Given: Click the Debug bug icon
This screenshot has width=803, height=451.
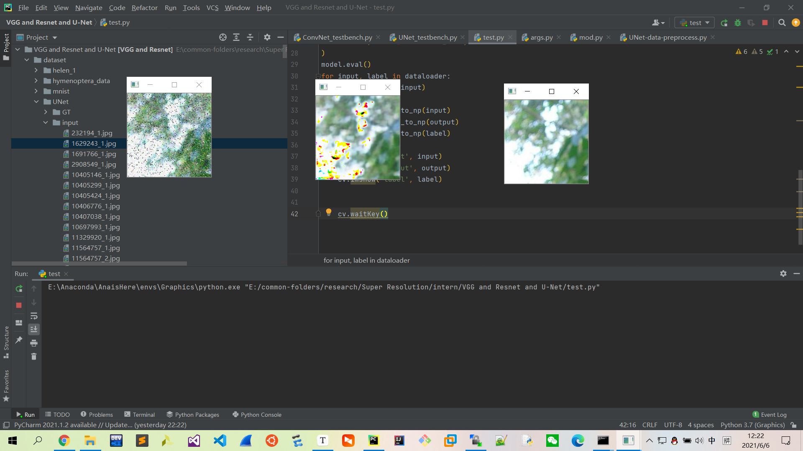Looking at the screenshot, I should tap(738, 23).
